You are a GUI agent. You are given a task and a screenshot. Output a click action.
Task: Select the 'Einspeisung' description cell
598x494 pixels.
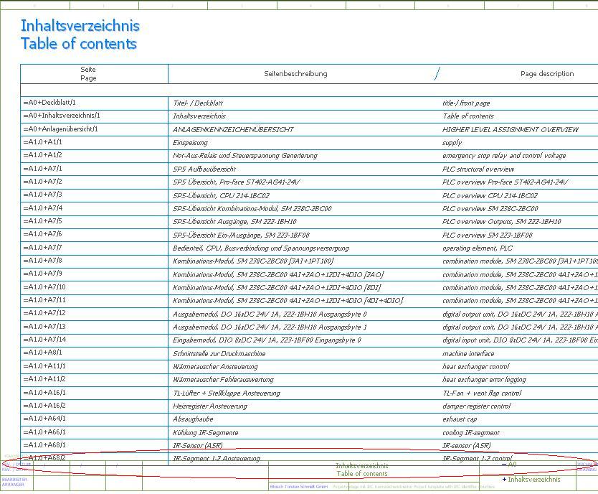(x=190, y=143)
